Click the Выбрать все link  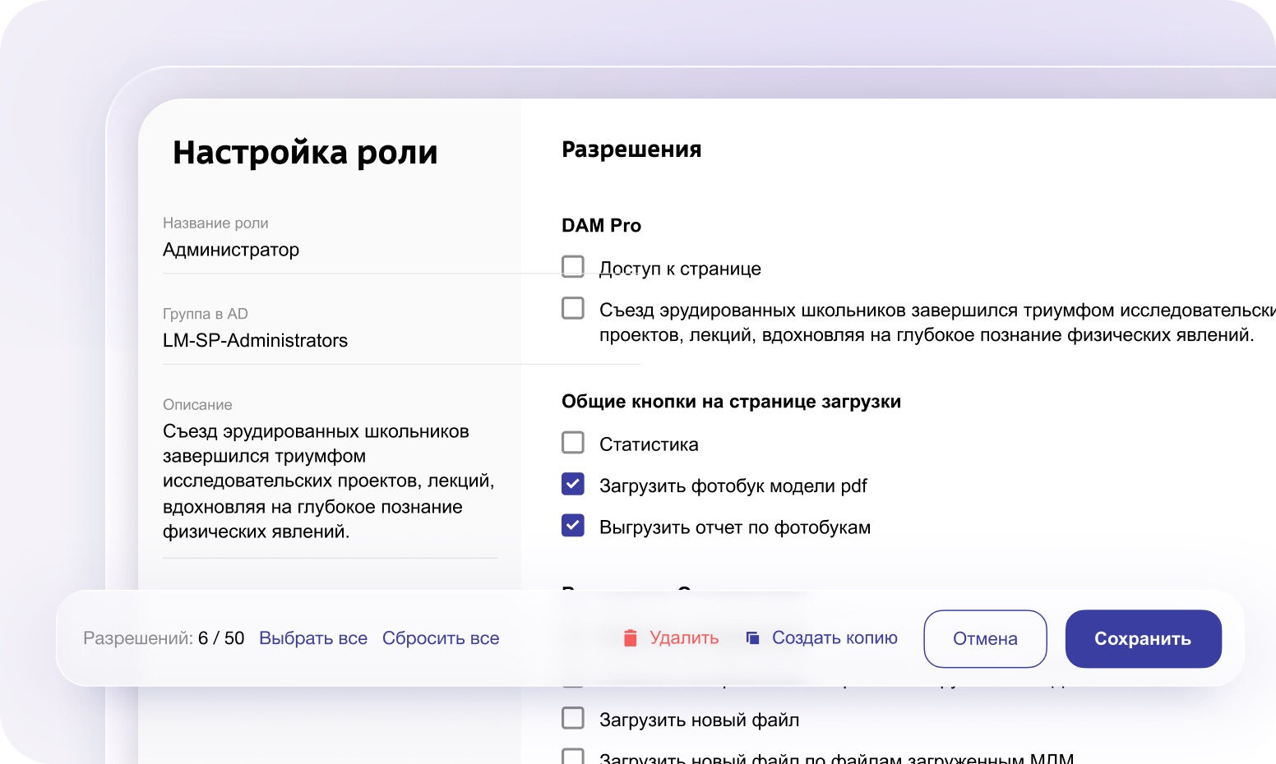[x=313, y=638]
